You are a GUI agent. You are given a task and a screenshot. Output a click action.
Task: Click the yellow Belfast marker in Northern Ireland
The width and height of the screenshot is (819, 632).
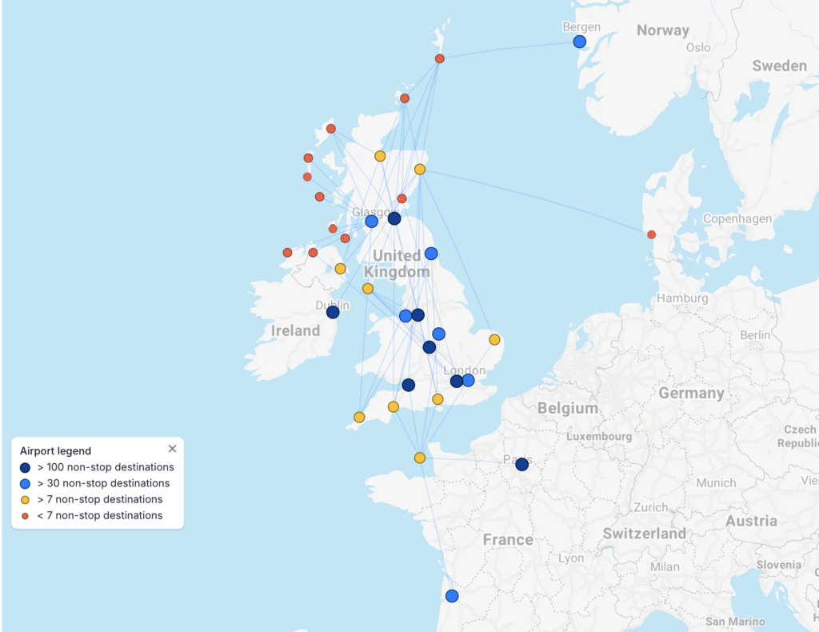pyautogui.click(x=341, y=269)
